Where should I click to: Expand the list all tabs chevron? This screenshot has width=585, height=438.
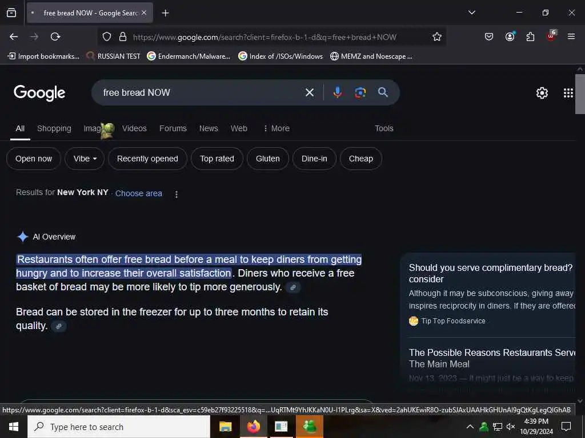click(472, 13)
